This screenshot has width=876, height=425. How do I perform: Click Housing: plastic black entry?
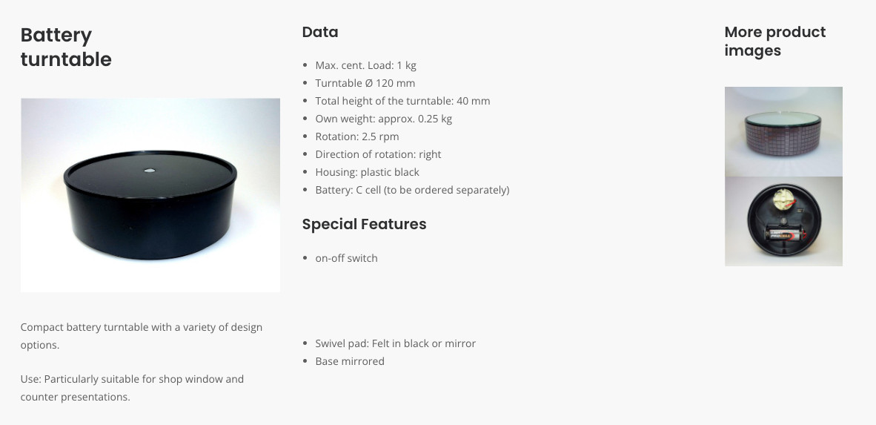(367, 172)
